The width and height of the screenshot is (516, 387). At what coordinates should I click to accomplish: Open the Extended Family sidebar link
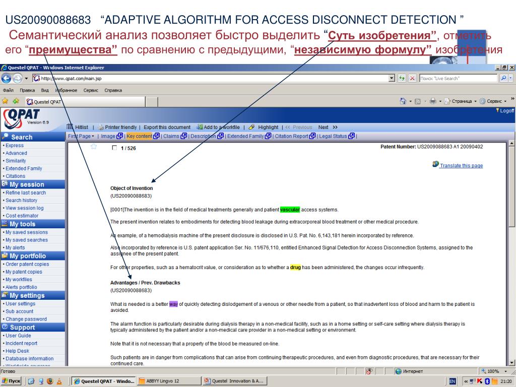coord(24,168)
